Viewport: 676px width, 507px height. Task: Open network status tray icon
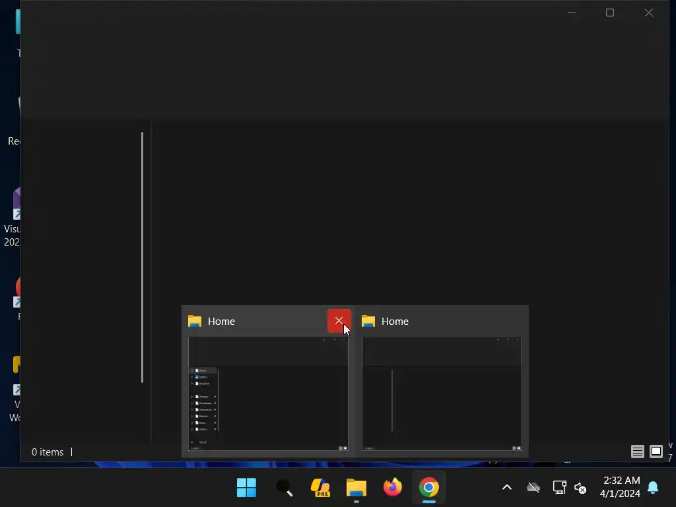(x=559, y=488)
